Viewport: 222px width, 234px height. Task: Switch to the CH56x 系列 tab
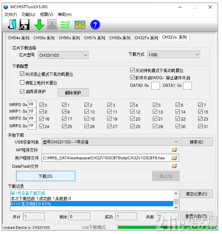[69, 38]
